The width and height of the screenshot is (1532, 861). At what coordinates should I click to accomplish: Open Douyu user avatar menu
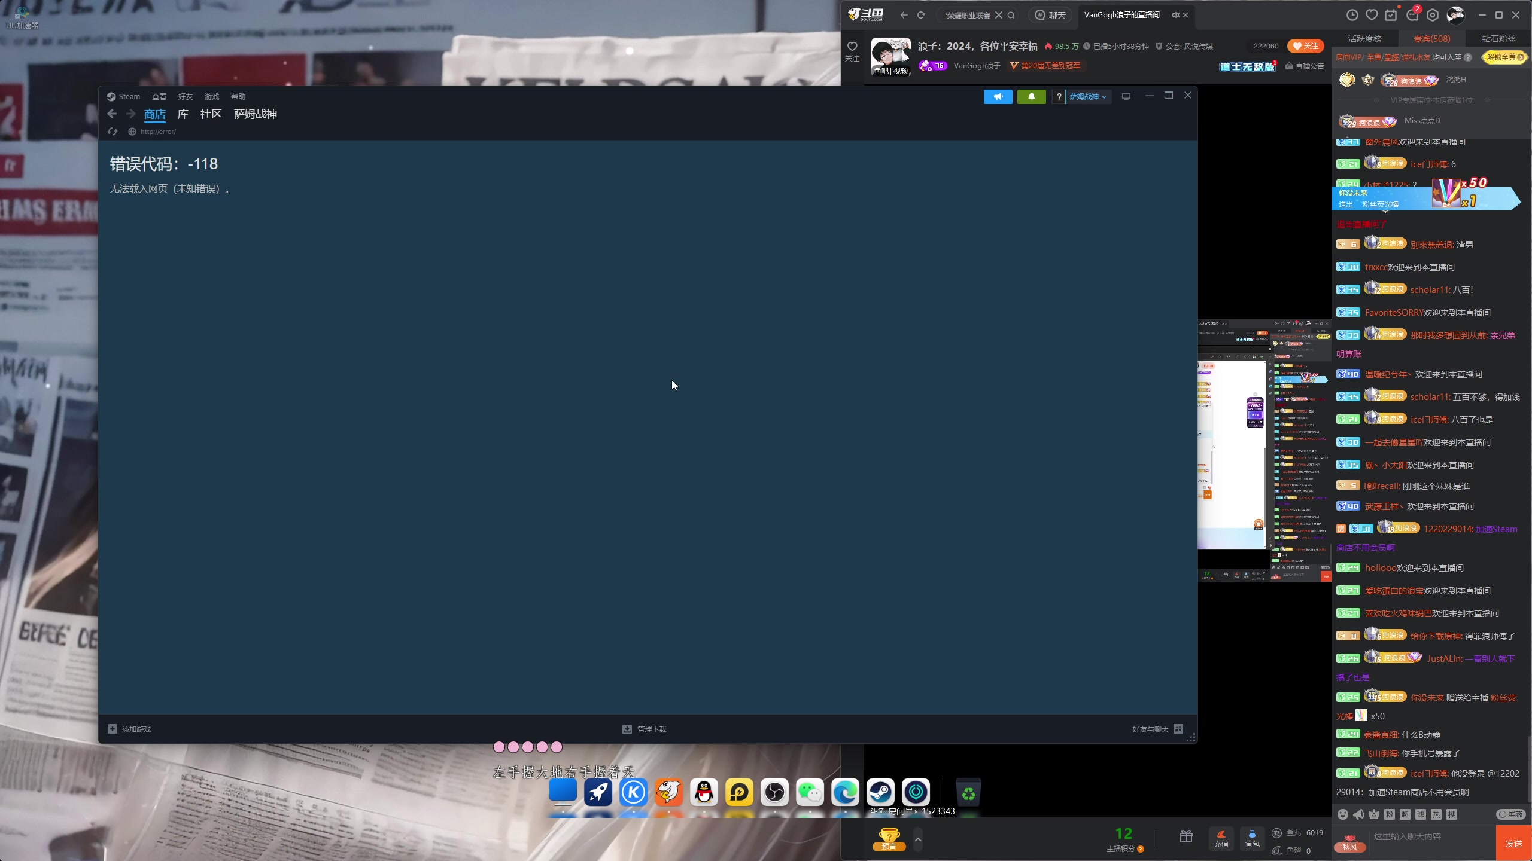coord(1455,15)
